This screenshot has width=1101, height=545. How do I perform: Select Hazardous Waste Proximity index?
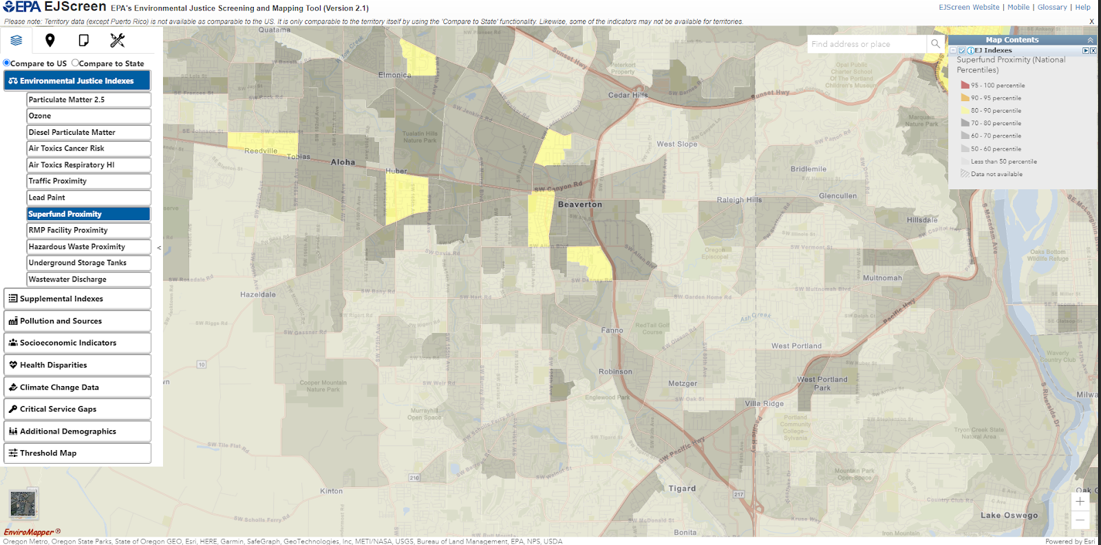(x=89, y=246)
